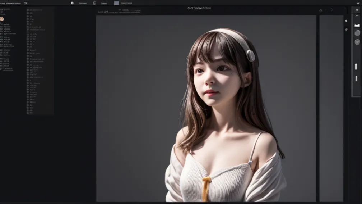Click the right-pointing chevron above the viewport
The image size is (362, 204).
point(332,10)
